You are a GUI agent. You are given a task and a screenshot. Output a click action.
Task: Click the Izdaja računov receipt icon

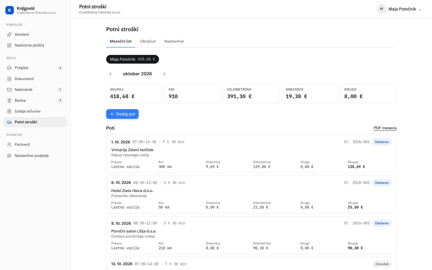[x=9, y=111]
